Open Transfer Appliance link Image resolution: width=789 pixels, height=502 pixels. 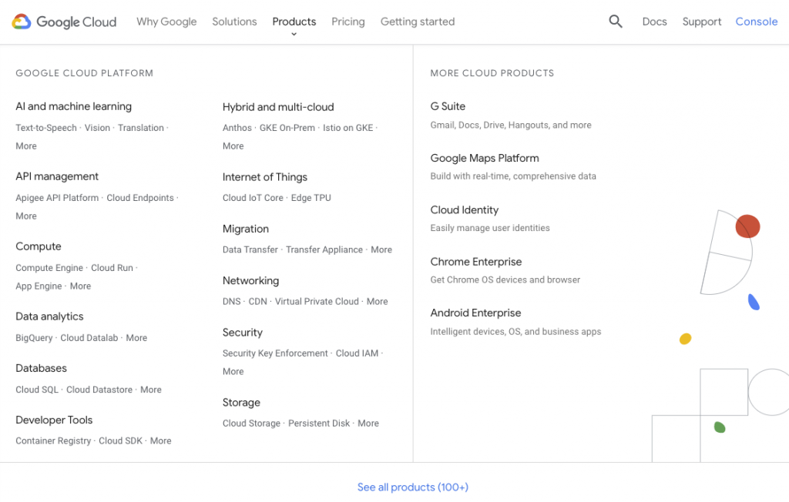pos(324,249)
